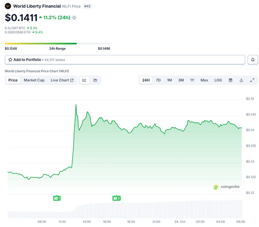Toggle LOG scale on chart

(218, 80)
